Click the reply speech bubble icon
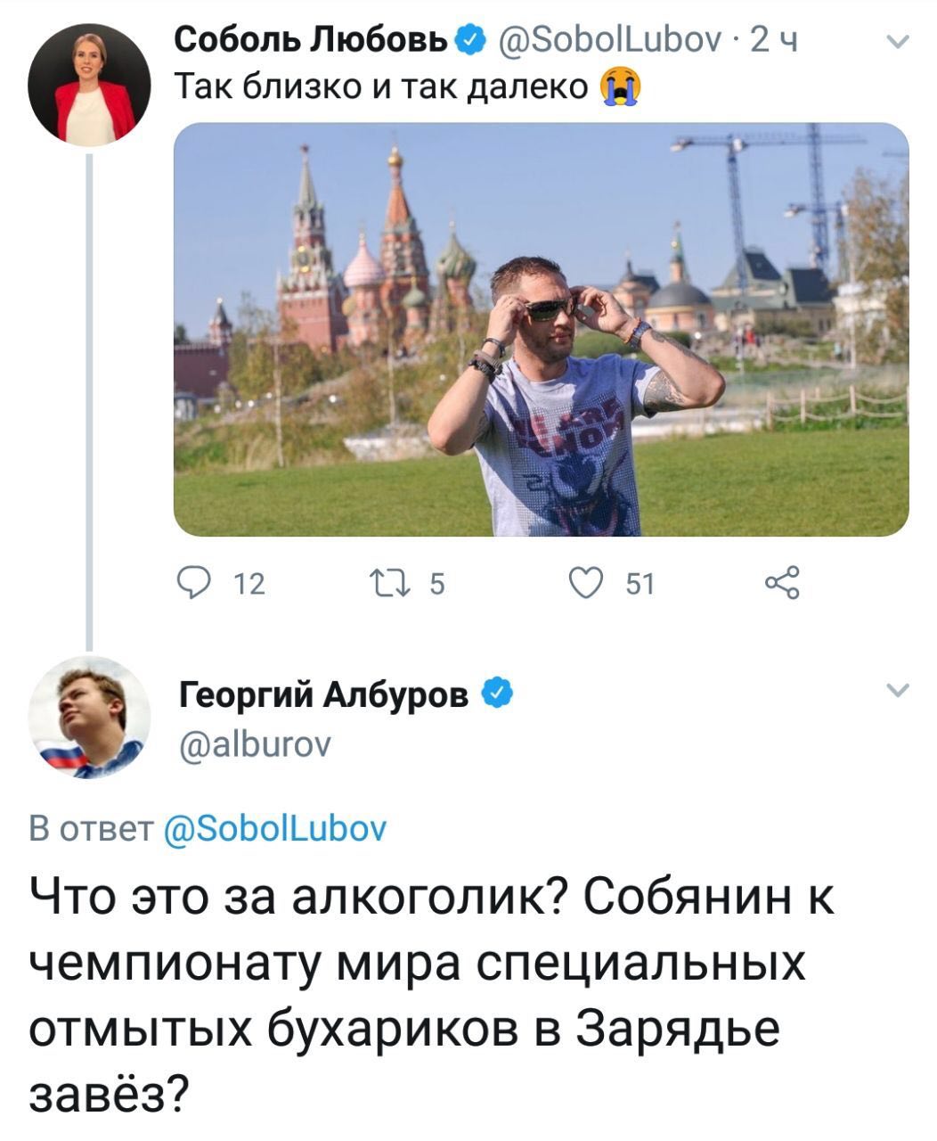This screenshot has height=1141, width=937. coord(193,583)
